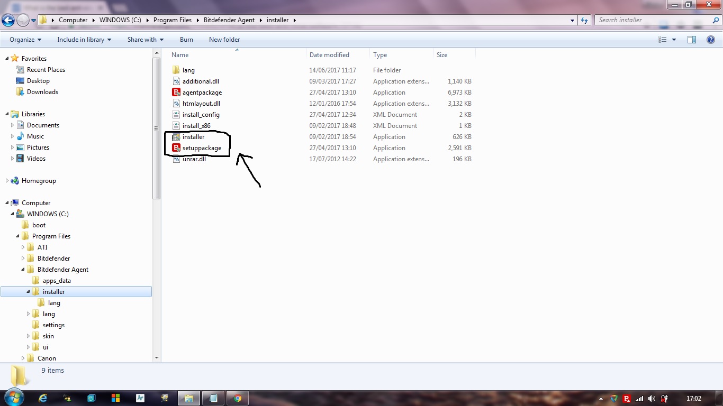723x406 pixels.
Task: Open the Windows Start menu
Action: coord(13,398)
